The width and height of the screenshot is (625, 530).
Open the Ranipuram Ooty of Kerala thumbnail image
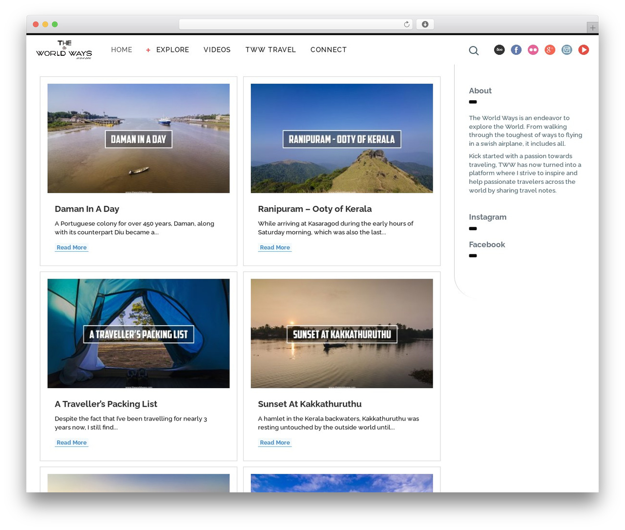(x=342, y=138)
